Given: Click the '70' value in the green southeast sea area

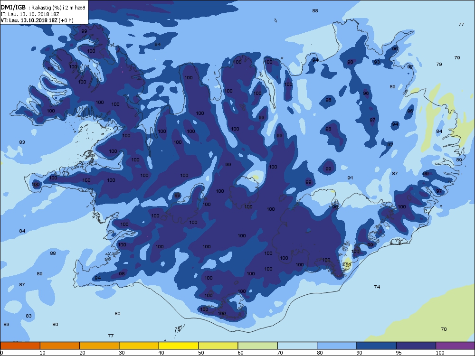Looking at the screenshot, I should 444,329.
